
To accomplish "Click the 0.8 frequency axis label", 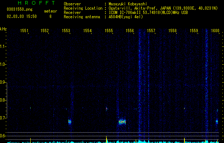I will click(3, 100).
